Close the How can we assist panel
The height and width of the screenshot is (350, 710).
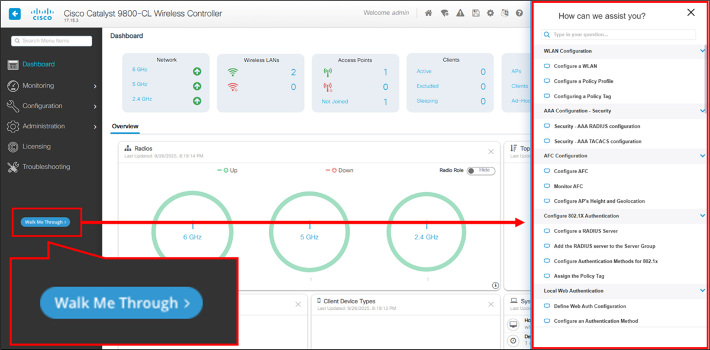(x=690, y=12)
